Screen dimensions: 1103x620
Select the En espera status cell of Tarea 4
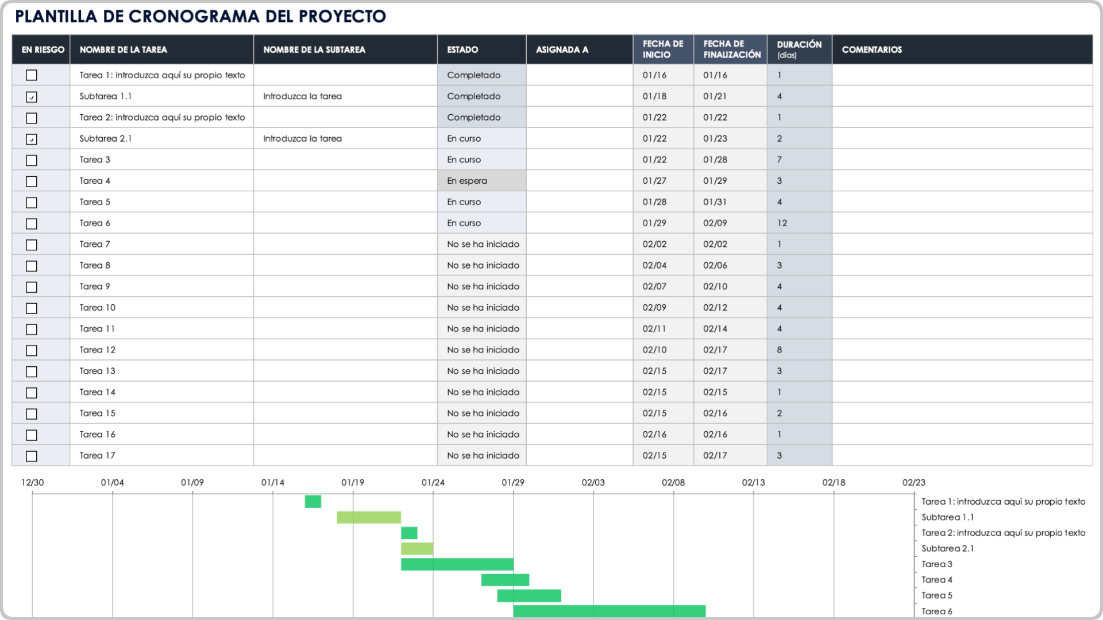pyautogui.click(x=482, y=181)
